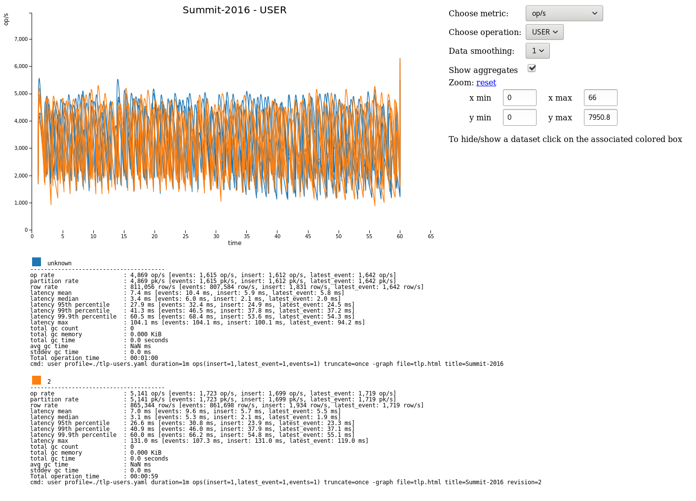
Task: Click inside the x min input field
Action: click(x=519, y=97)
